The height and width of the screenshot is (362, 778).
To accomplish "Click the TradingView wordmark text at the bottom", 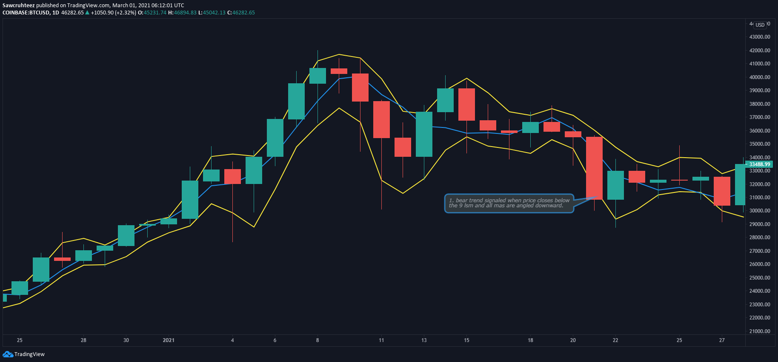I will [x=29, y=354].
